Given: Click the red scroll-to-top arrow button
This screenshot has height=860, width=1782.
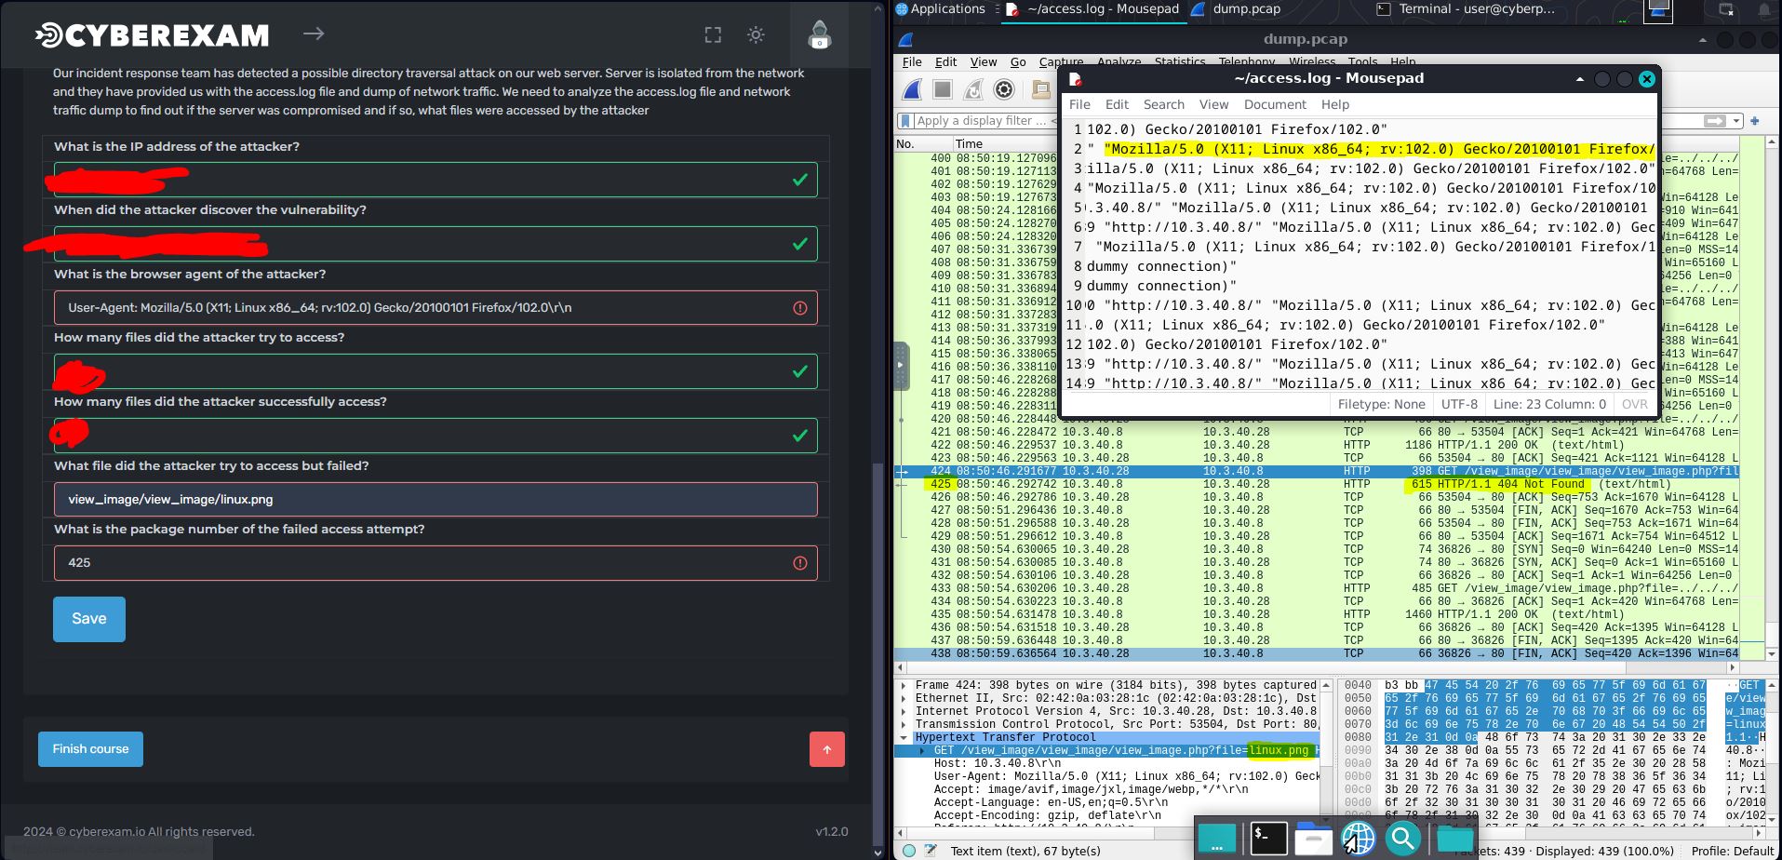Looking at the screenshot, I should pyautogui.click(x=826, y=749).
